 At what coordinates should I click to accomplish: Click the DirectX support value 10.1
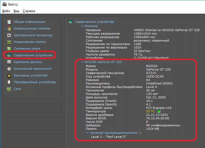[149, 101]
